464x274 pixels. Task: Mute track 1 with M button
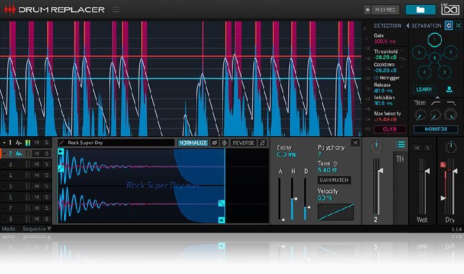point(37,142)
